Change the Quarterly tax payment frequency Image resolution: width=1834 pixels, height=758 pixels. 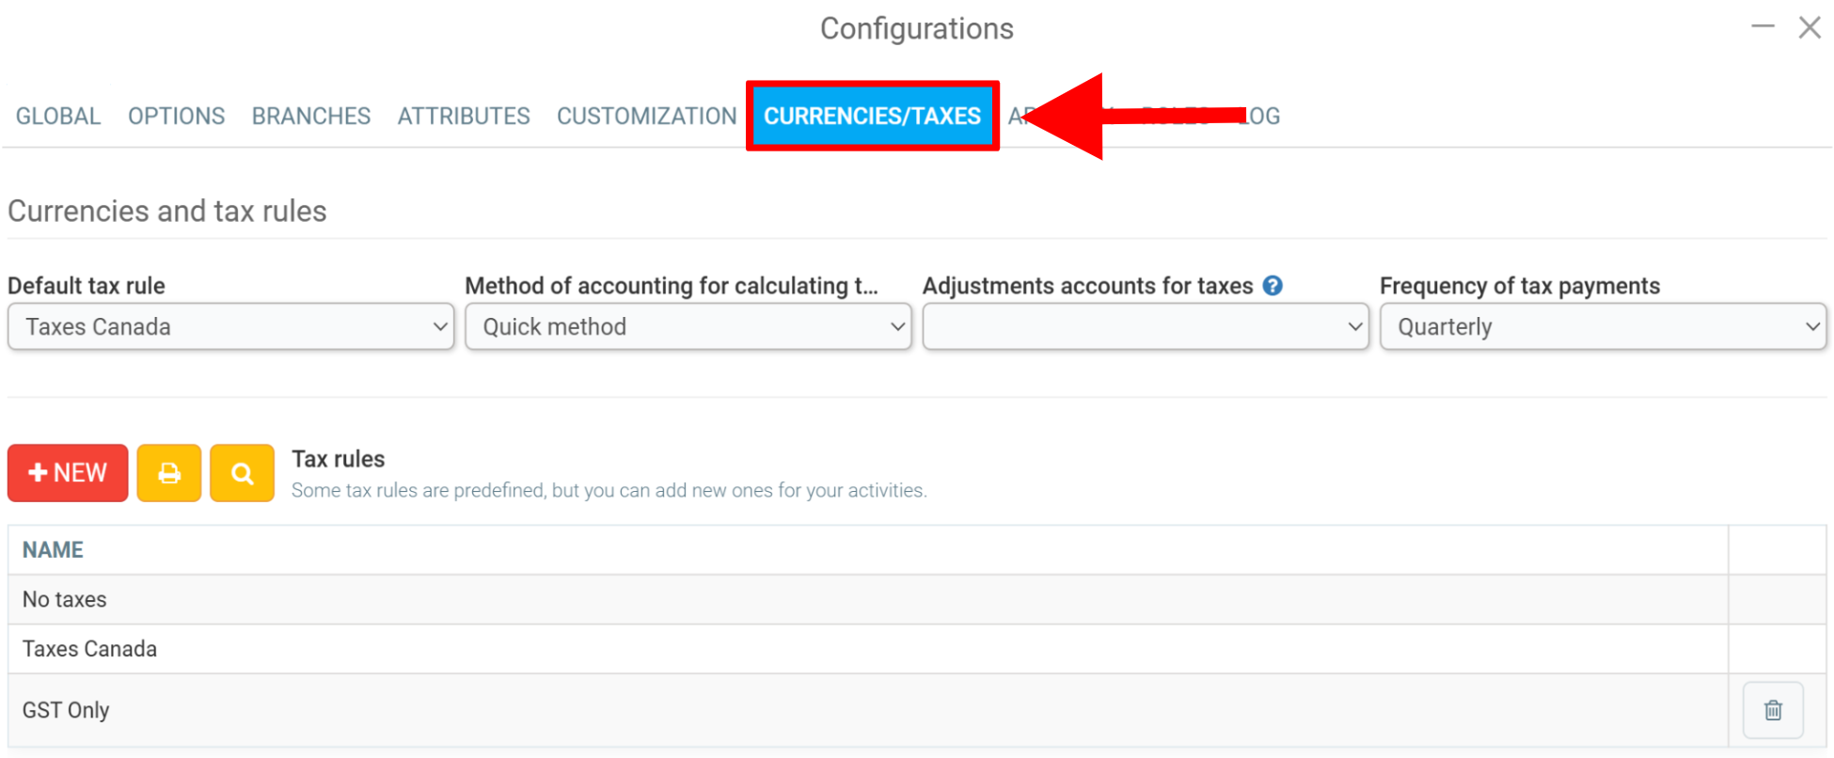pyautogui.click(x=1603, y=326)
